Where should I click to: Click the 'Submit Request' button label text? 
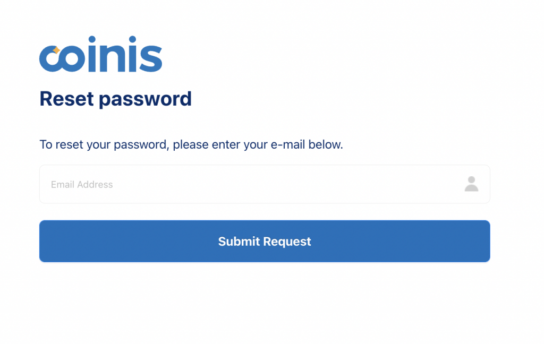pos(265,242)
